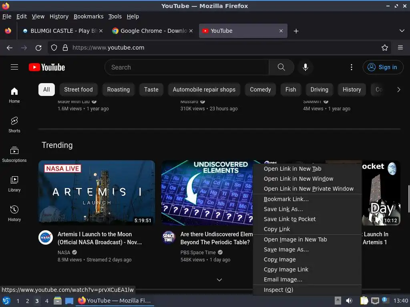Filter by Comedy chip

pos(260,90)
